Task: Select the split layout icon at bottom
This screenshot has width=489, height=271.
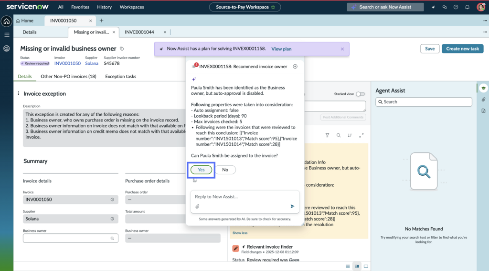Action: pos(357,266)
